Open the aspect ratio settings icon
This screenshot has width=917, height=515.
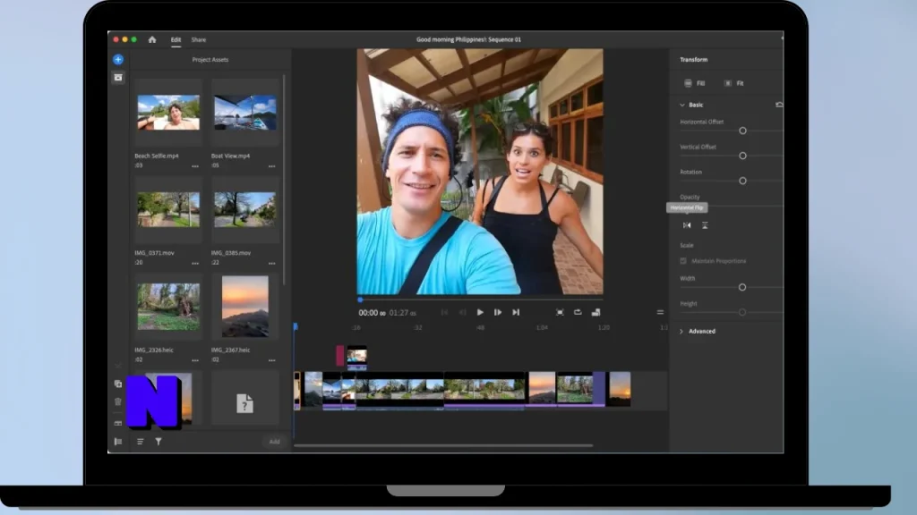point(596,312)
